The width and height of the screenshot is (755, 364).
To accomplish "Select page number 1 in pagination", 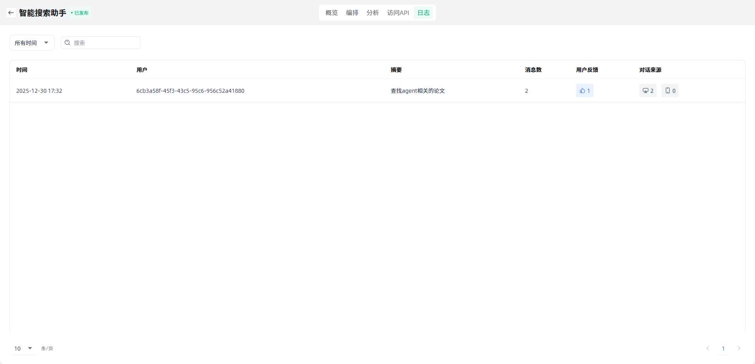I will pos(723,348).
